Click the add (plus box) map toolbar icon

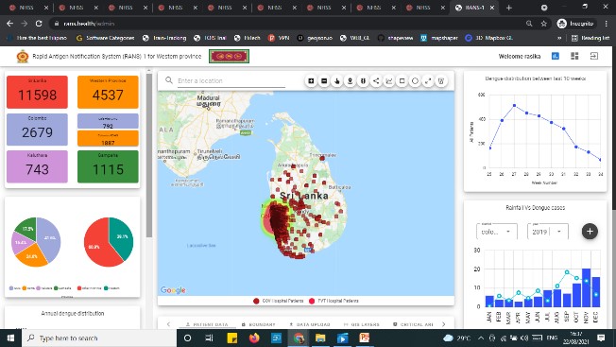(x=311, y=81)
